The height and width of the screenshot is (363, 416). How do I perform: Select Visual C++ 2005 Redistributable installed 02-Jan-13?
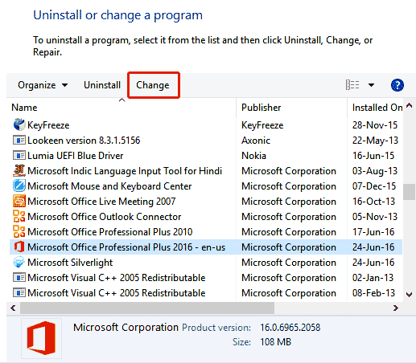coord(206,277)
